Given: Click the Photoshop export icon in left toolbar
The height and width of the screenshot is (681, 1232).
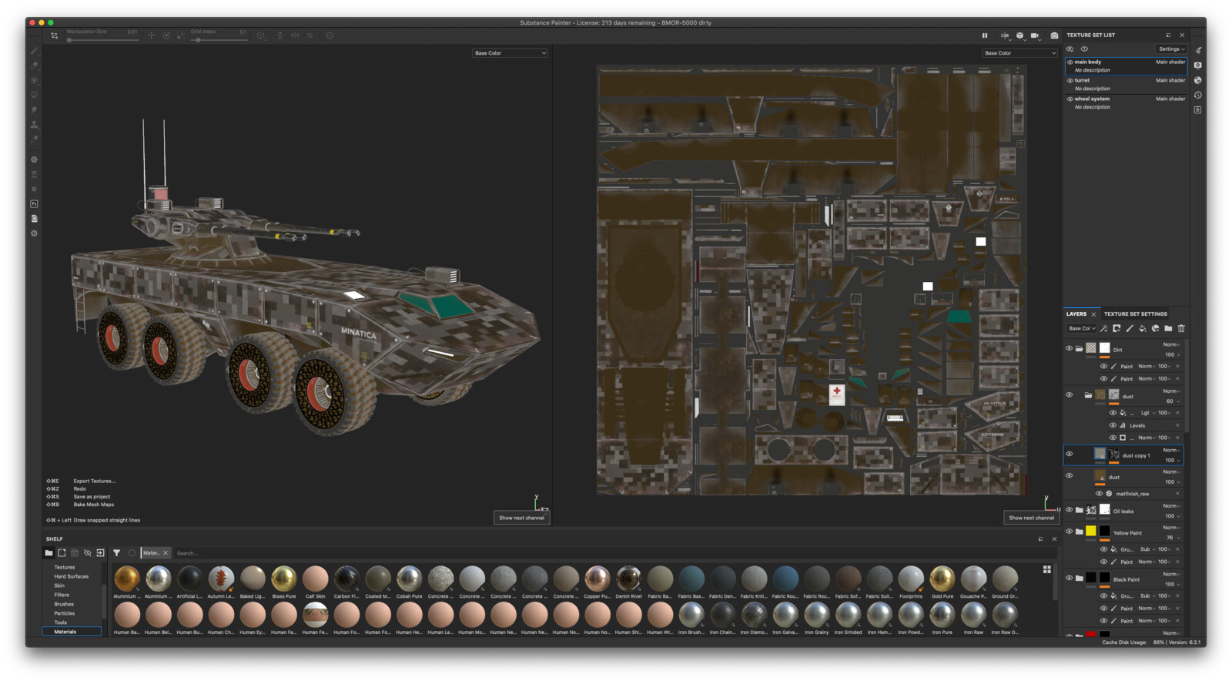Looking at the screenshot, I should click(34, 204).
